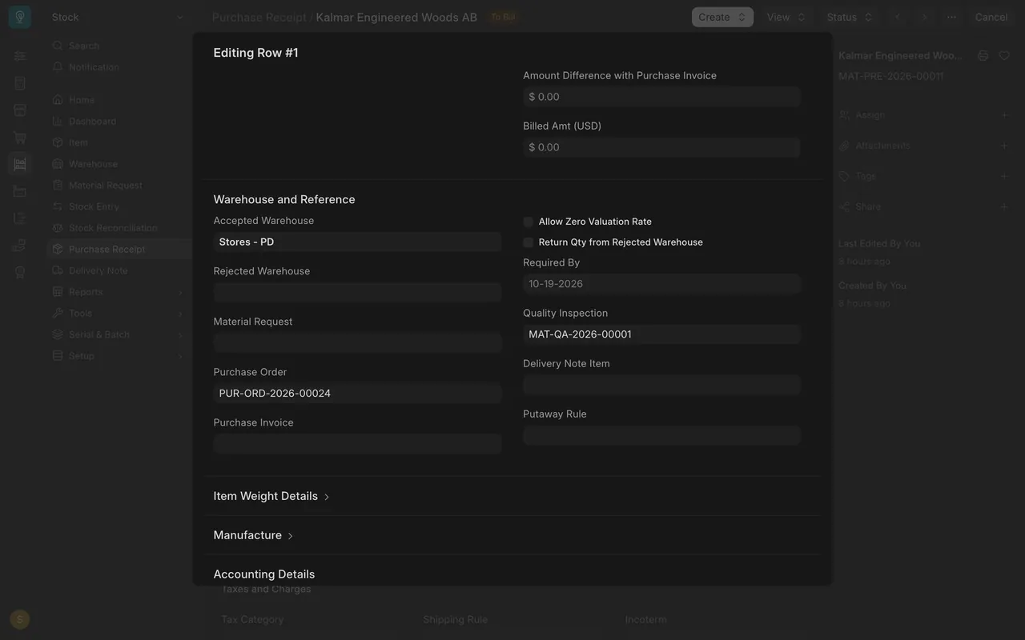Add attachment using Attachments plus icon
Image resolution: width=1025 pixels, height=640 pixels.
[1004, 146]
